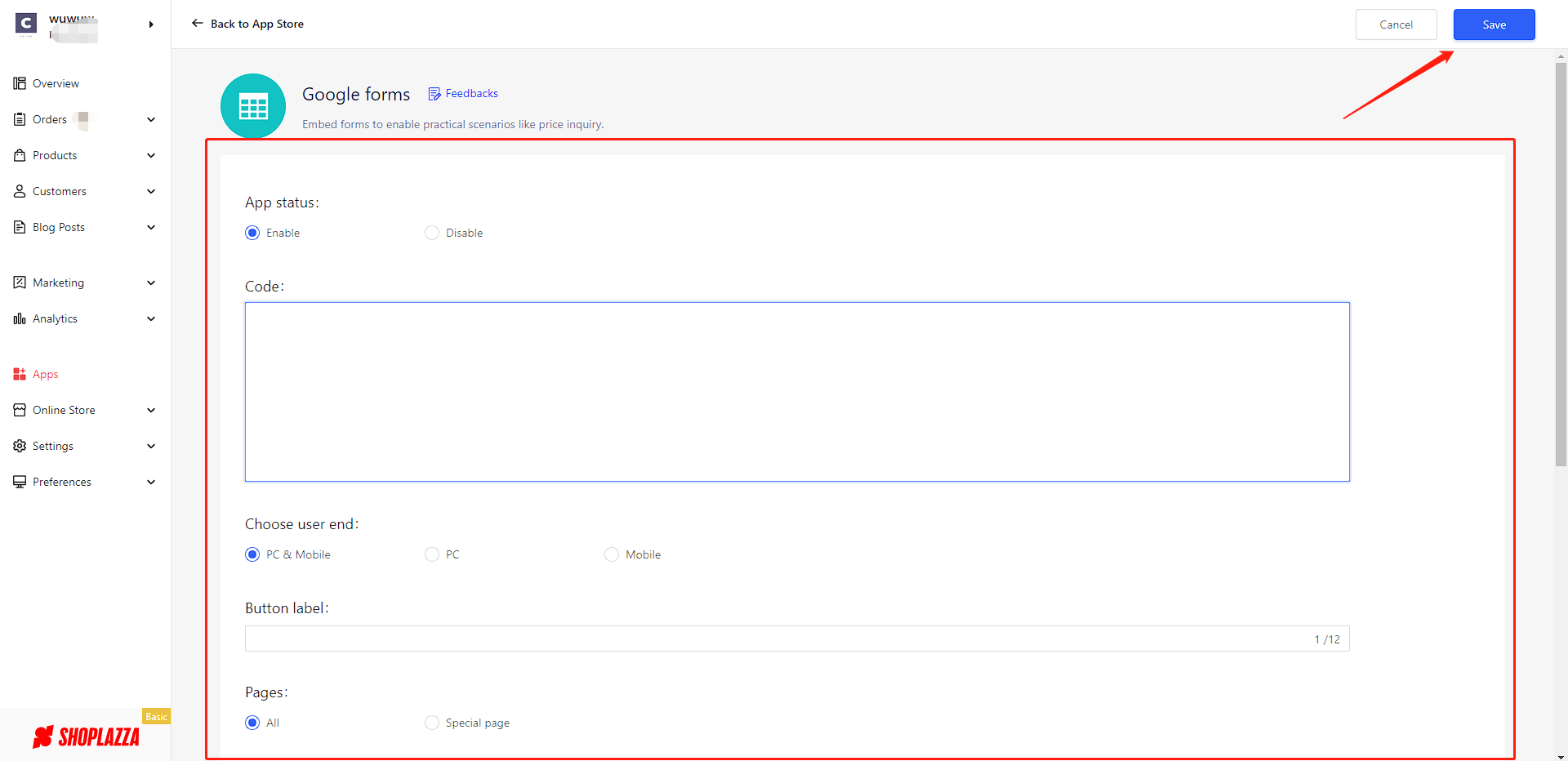Click the Products bag icon

click(20, 155)
